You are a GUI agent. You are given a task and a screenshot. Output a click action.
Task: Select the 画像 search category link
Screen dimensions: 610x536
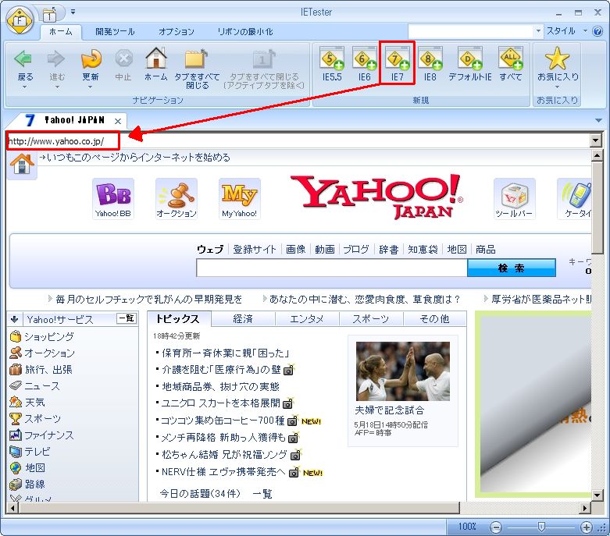[x=296, y=249]
